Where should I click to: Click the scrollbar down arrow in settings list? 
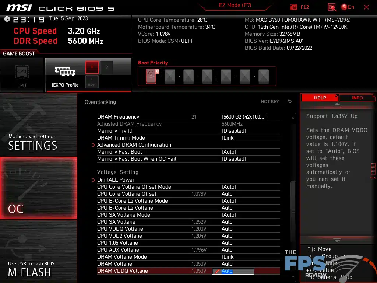293,277
